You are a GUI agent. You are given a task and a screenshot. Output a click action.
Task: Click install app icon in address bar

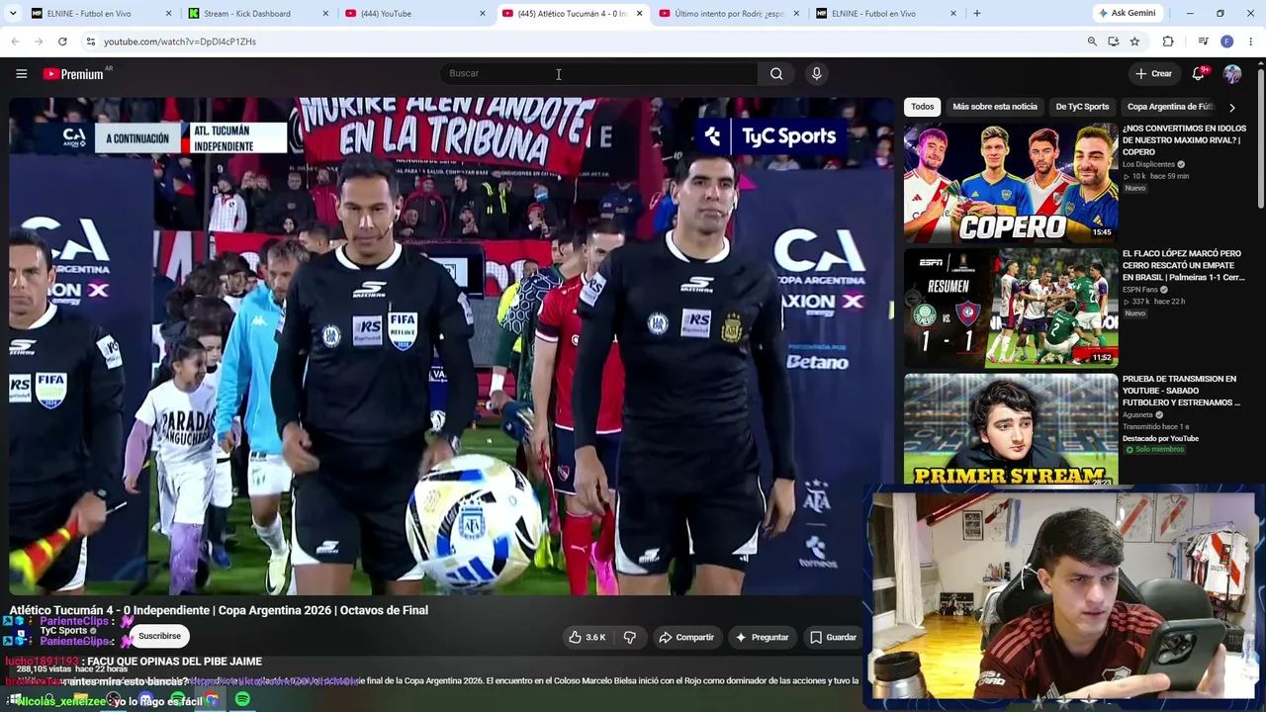(x=1114, y=42)
